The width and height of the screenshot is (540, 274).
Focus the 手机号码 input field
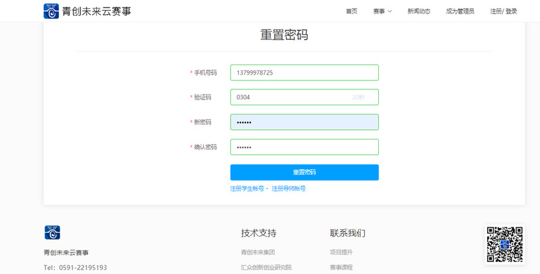coord(304,72)
